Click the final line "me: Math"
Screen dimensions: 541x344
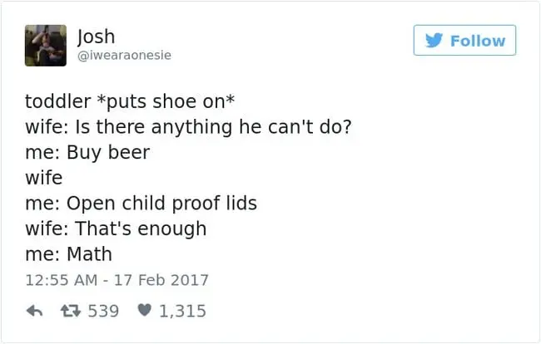pos(68,253)
